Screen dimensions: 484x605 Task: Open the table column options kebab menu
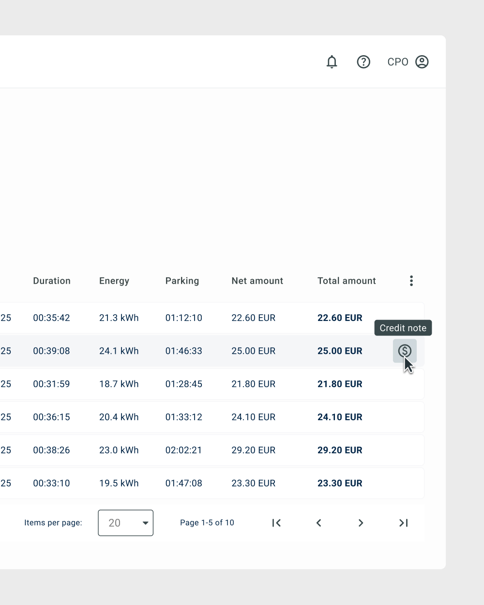(411, 281)
